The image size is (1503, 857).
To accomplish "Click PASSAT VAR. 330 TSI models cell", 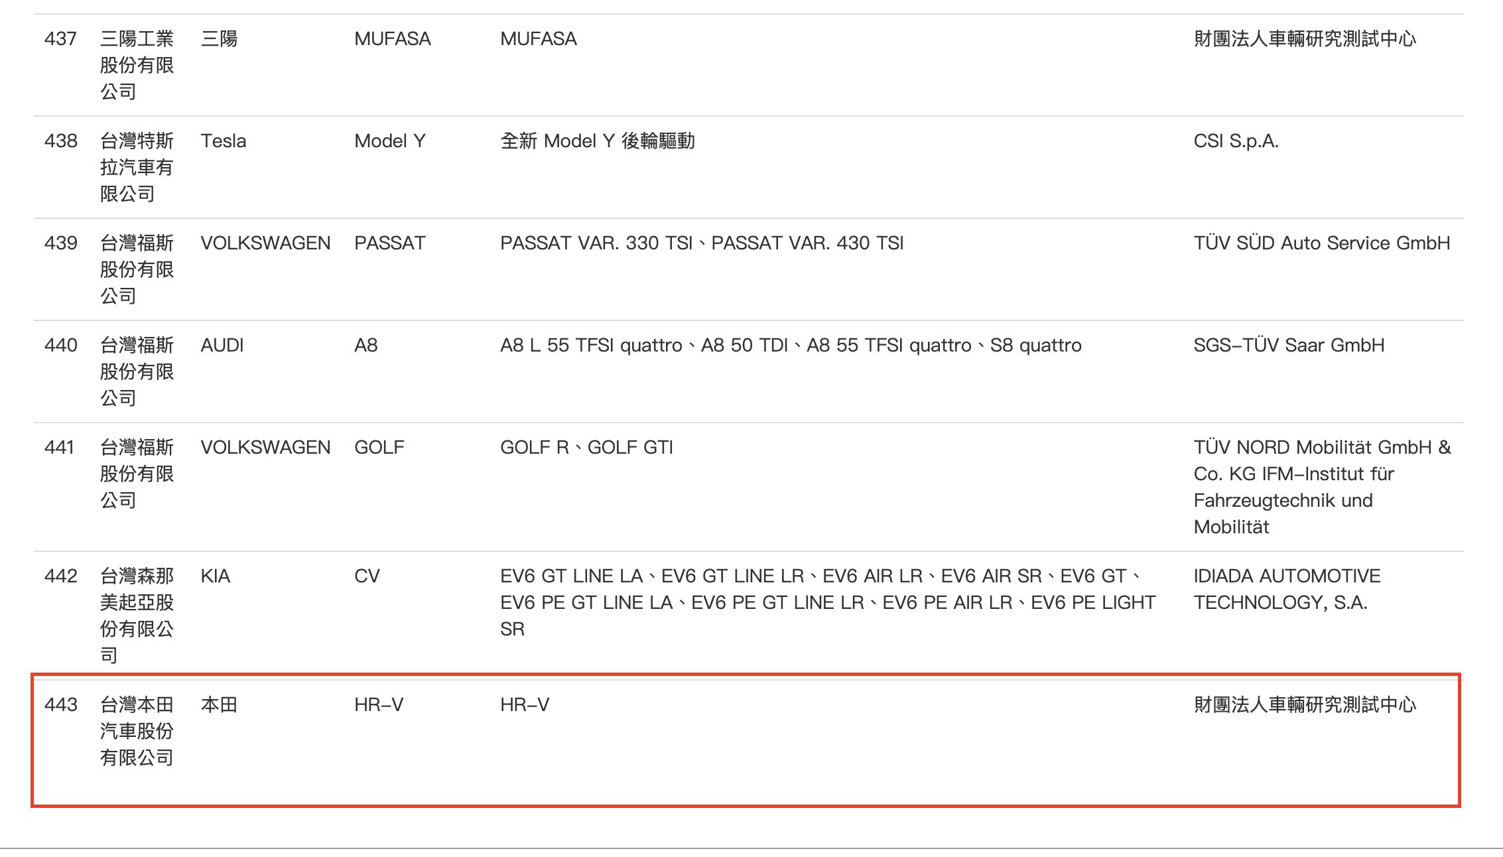I will tap(702, 243).
